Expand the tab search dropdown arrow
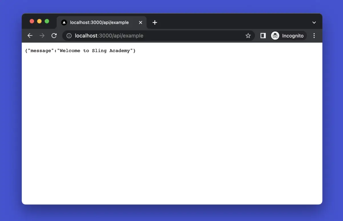The width and height of the screenshot is (343, 221). tap(314, 23)
